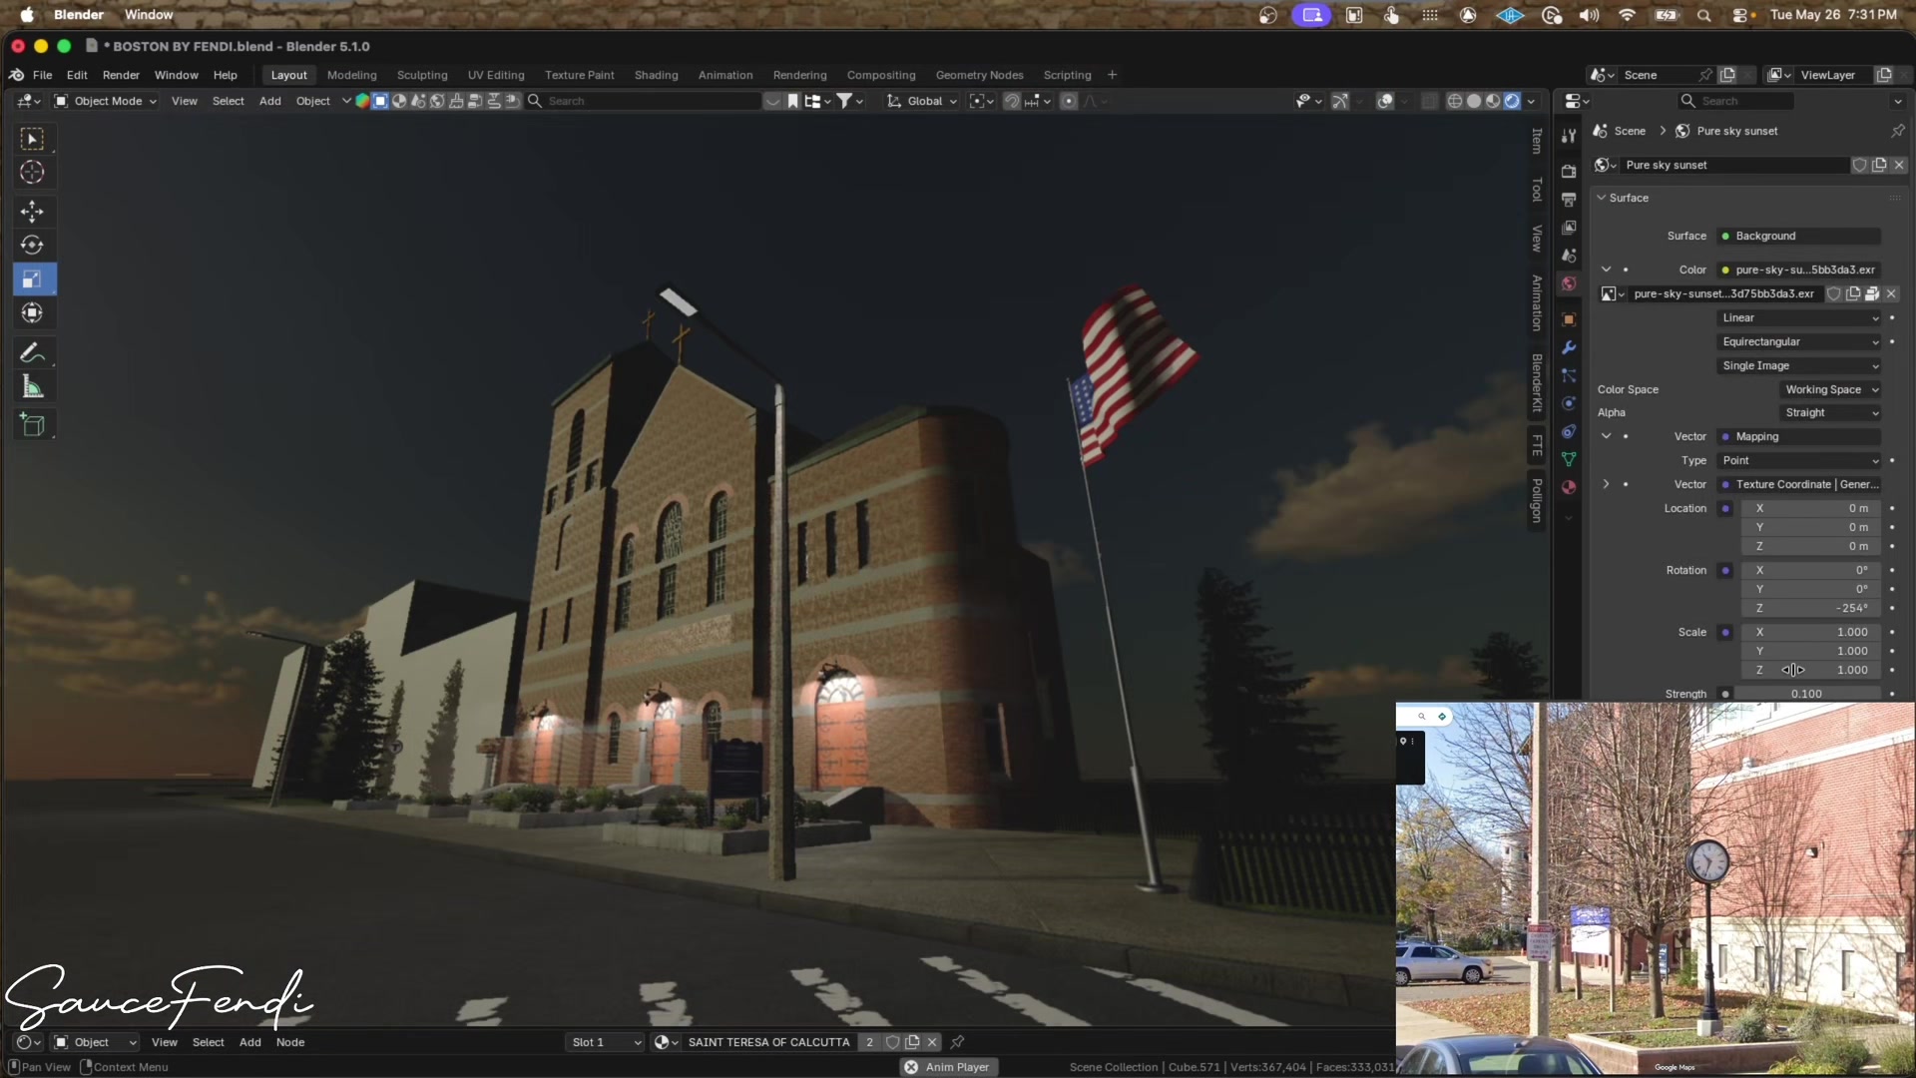Open the viewport Add menu button

point(269,101)
